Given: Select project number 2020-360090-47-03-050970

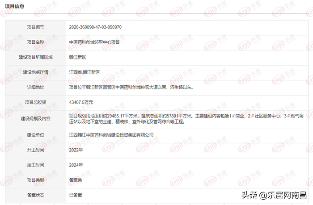Looking at the screenshot, I should [x=95, y=27].
